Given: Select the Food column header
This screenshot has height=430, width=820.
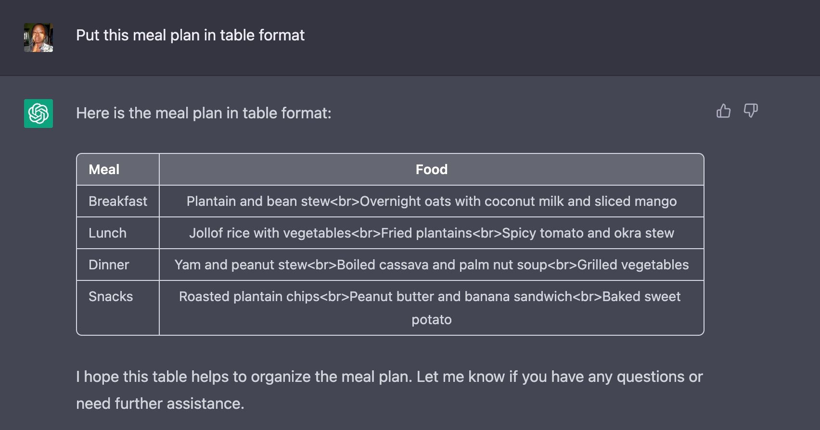Looking at the screenshot, I should (x=431, y=169).
